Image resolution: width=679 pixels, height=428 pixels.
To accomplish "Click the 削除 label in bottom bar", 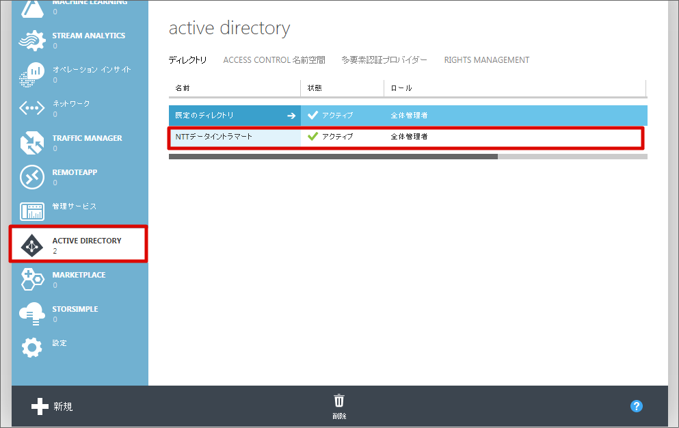I will (x=339, y=416).
